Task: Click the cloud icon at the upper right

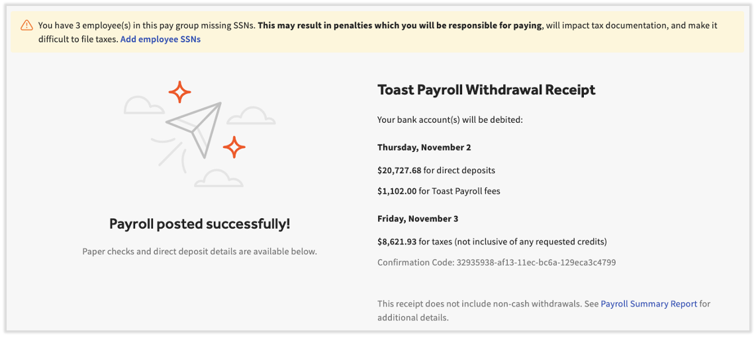Action: point(251,116)
